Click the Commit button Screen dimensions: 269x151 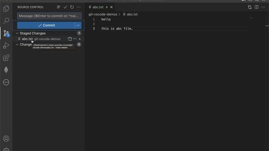click(46, 25)
